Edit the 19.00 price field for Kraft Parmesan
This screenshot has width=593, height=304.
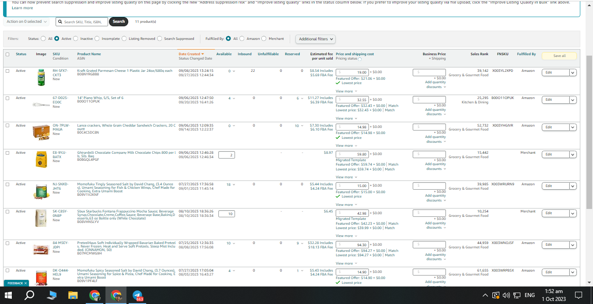(352, 72)
